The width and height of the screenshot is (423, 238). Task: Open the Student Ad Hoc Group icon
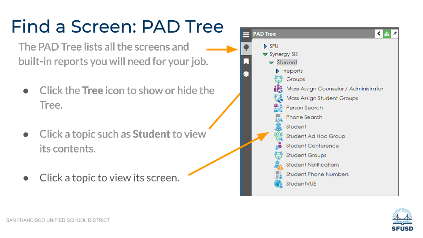tap(278, 136)
